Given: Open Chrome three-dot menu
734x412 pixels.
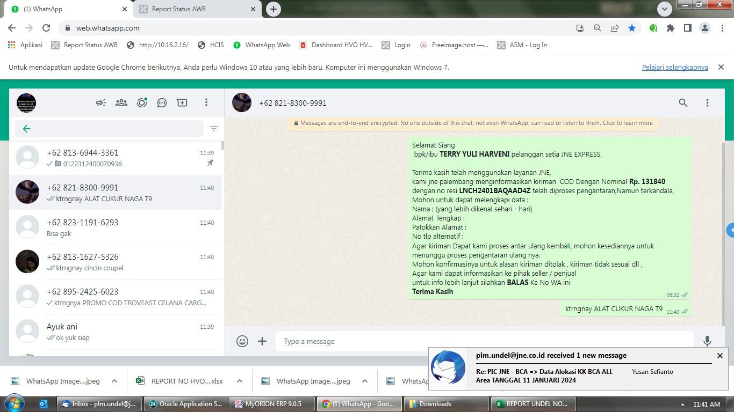Looking at the screenshot, I should click(x=722, y=28).
